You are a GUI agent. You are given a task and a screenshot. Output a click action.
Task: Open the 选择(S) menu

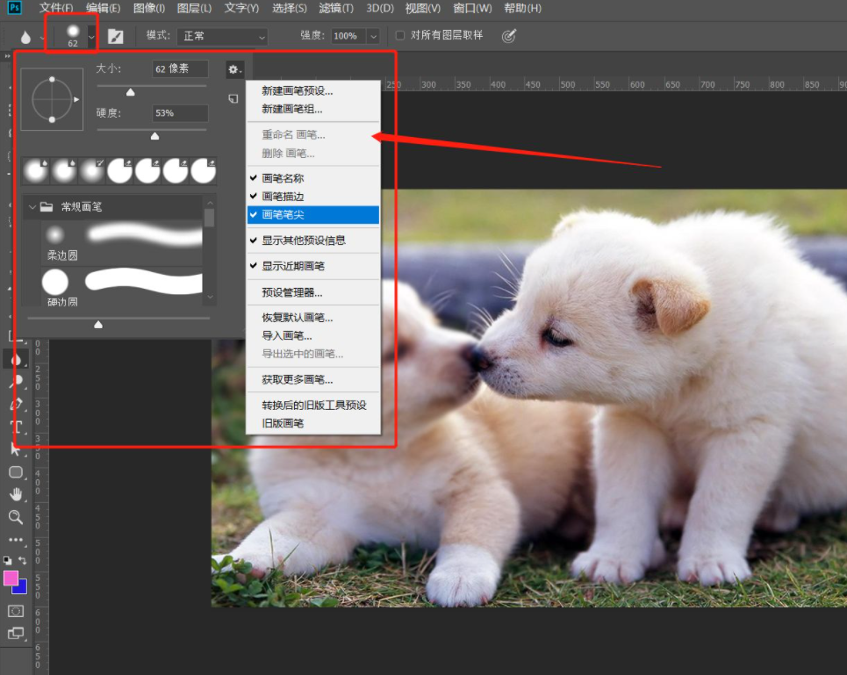(x=289, y=8)
